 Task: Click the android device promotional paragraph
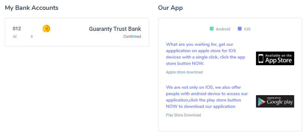pos(207,97)
